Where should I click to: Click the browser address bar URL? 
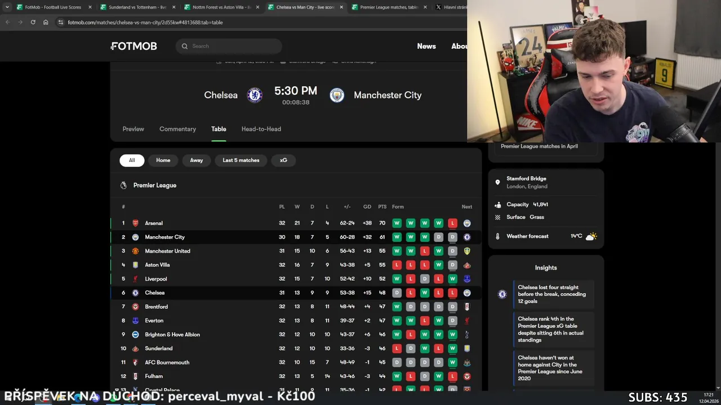pyautogui.click(x=145, y=22)
